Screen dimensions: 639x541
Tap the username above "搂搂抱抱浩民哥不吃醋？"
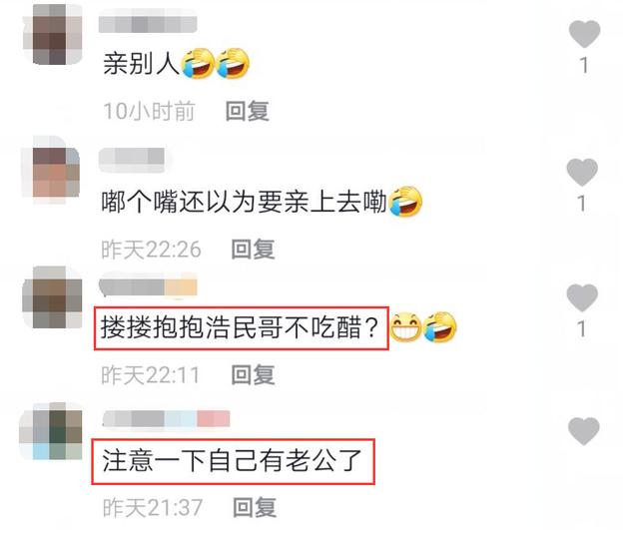coord(148,286)
